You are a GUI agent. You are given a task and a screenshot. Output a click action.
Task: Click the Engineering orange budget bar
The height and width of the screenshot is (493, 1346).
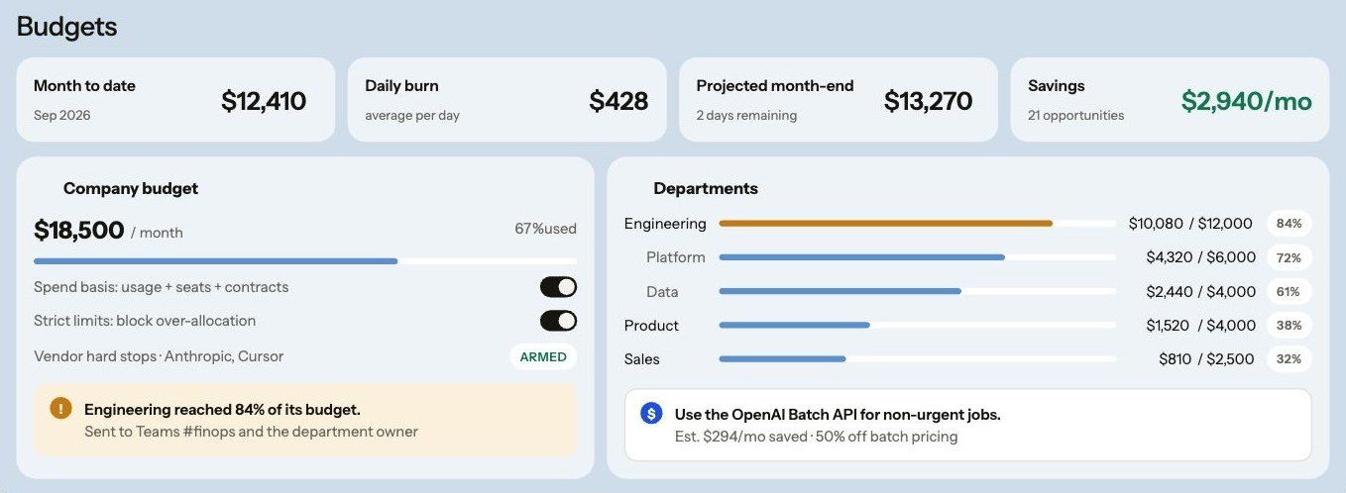[x=917, y=224]
